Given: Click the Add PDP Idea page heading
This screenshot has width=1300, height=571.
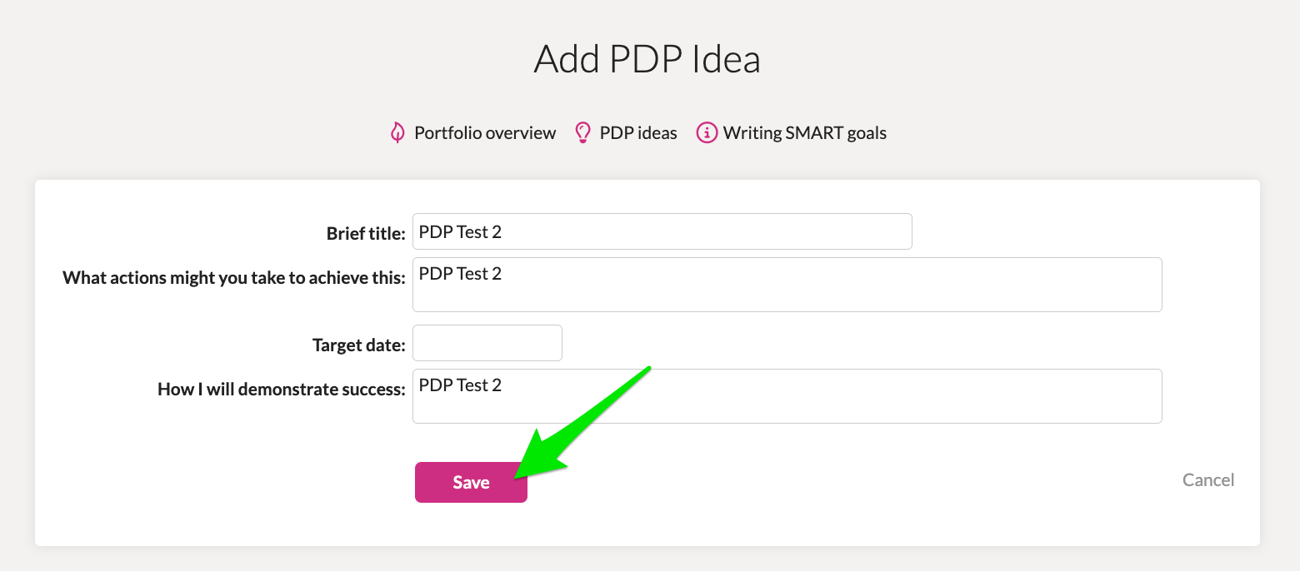Looking at the screenshot, I should (647, 60).
